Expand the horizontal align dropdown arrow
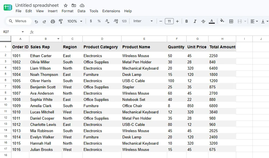The width and height of the screenshot is (269, 158). point(257,21)
